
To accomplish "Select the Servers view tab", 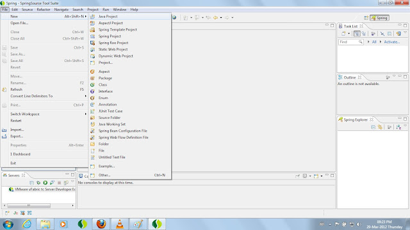I will [x=14, y=175].
